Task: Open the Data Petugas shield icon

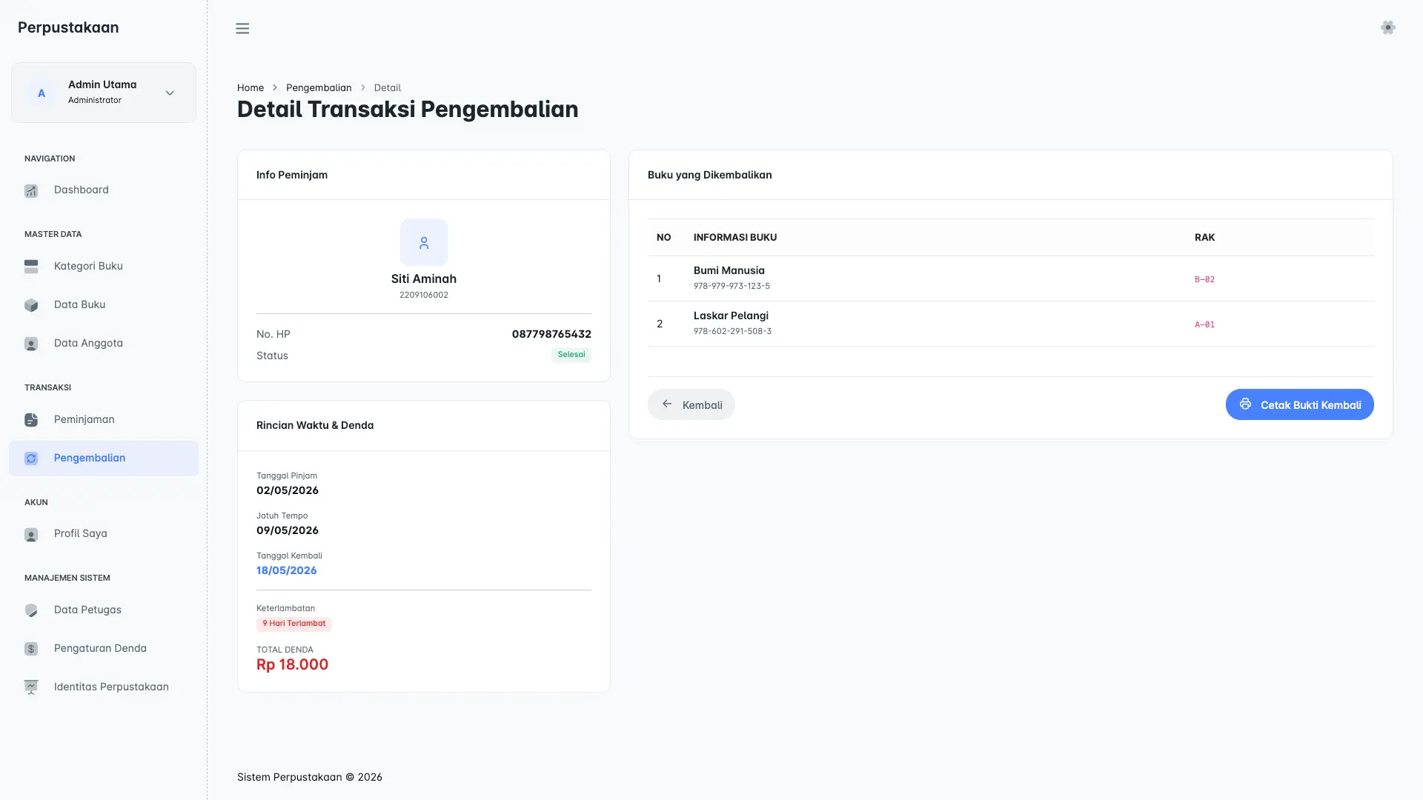Action: [31, 610]
